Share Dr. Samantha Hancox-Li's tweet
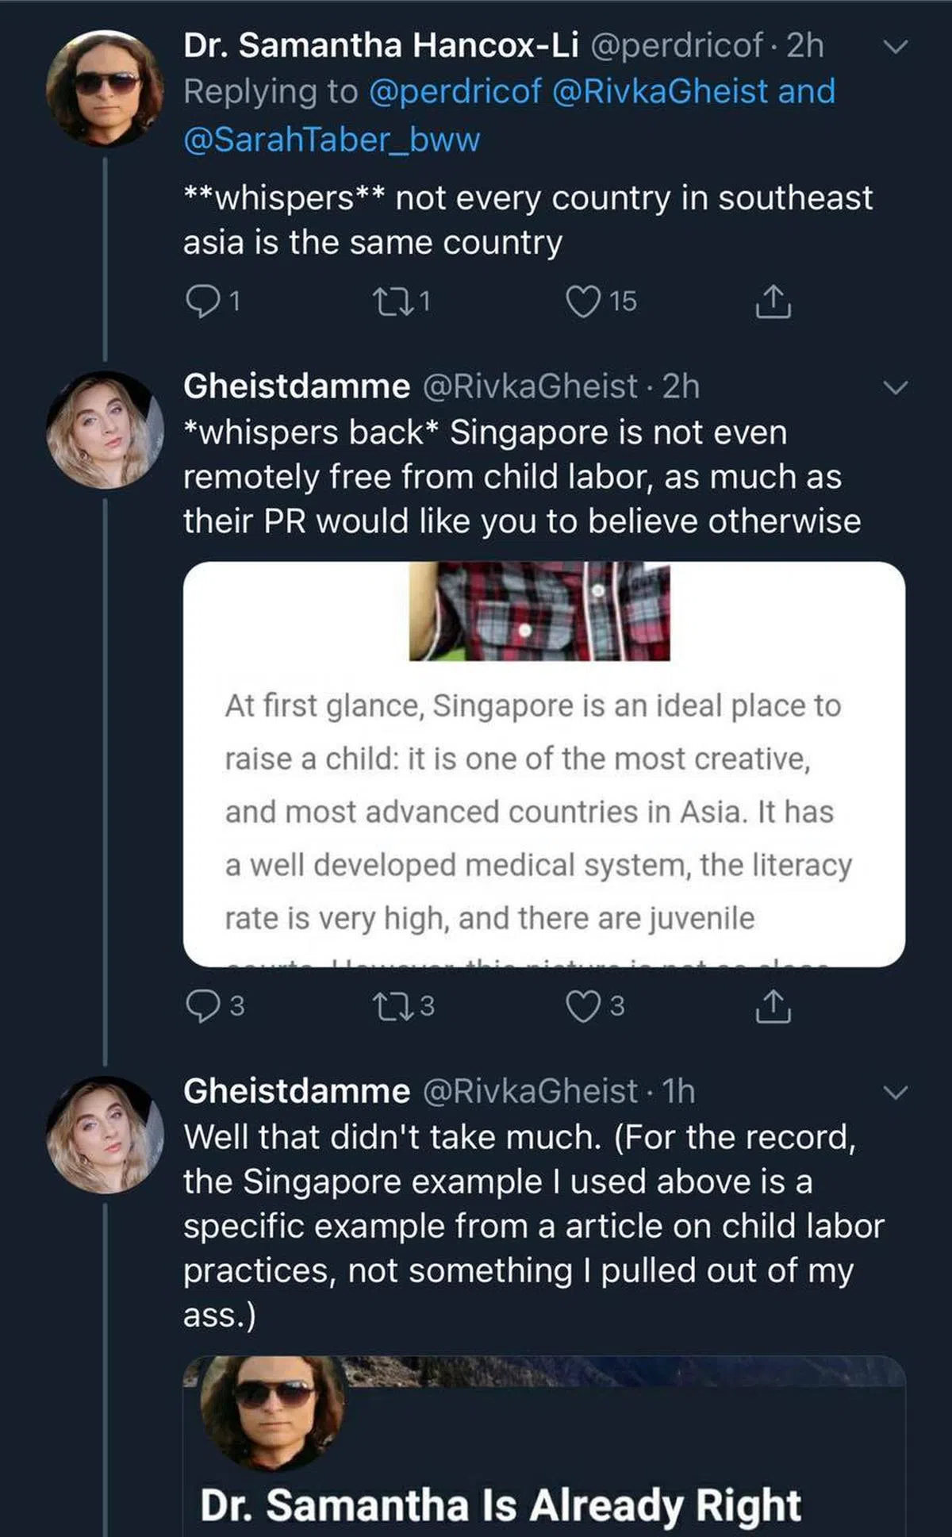The width and height of the screenshot is (952, 1537). [x=772, y=302]
